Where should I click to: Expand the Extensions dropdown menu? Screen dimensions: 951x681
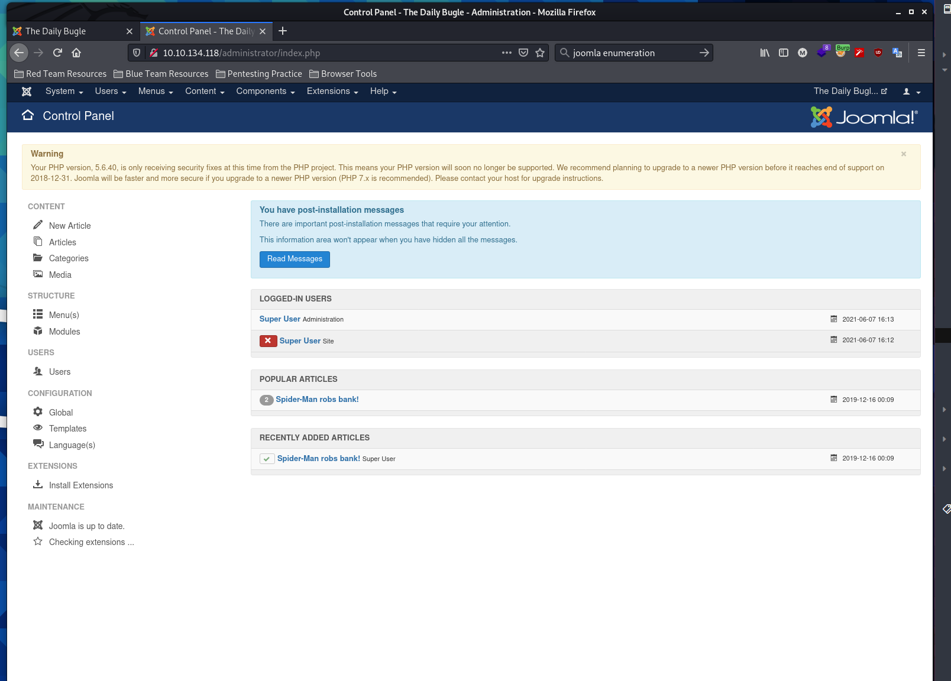tap(332, 92)
